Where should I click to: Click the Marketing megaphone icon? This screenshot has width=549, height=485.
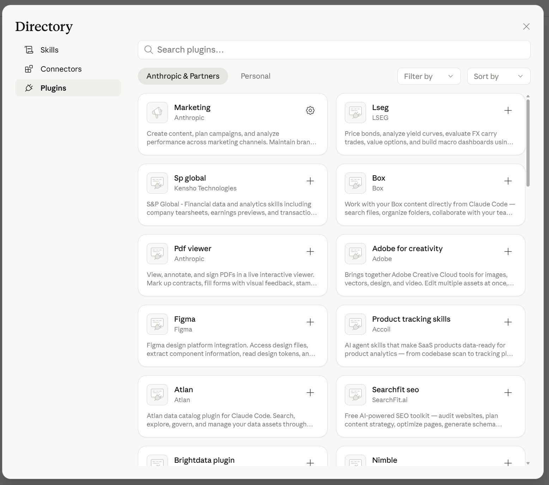pos(157,113)
